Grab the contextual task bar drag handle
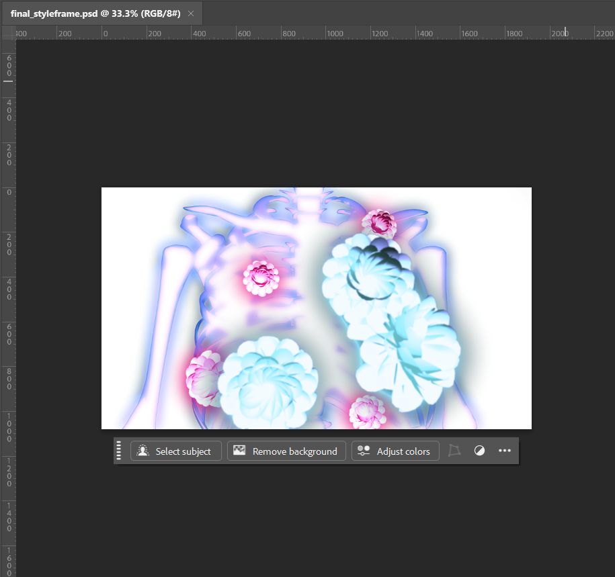 119,451
